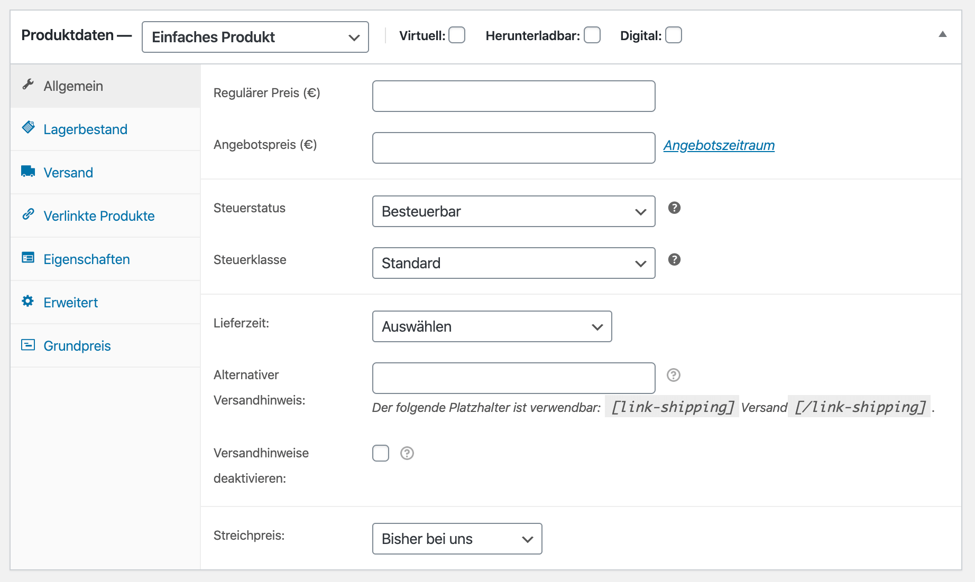Click the Herunterladbar: label text
The height and width of the screenshot is (582, 975).
pyautogui.click(x=533, y=36)
